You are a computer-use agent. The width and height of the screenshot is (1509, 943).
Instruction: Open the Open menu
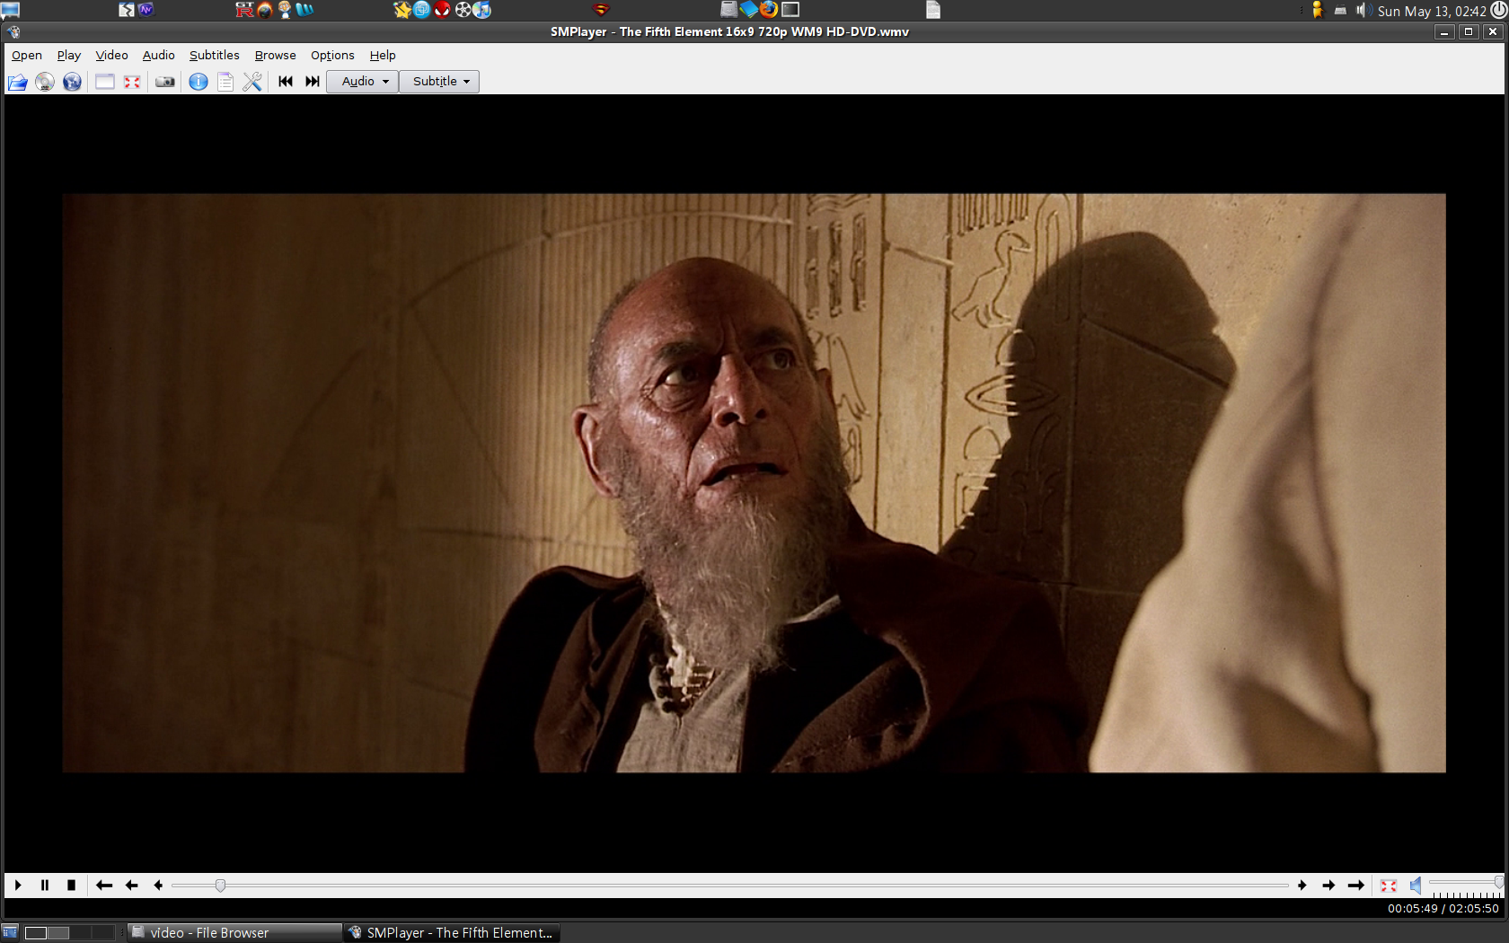point(27,55)
